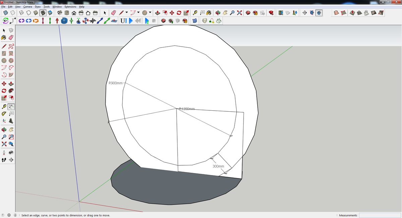Click the question mark status bar icon
402x218 pixels.
[3, 215]
